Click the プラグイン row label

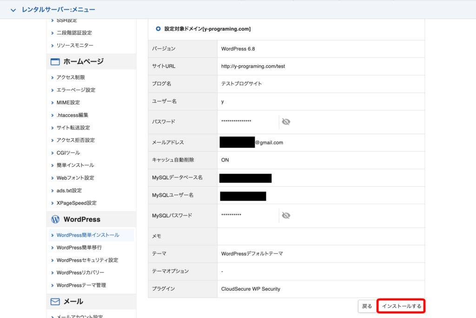(x=163, y=289)
